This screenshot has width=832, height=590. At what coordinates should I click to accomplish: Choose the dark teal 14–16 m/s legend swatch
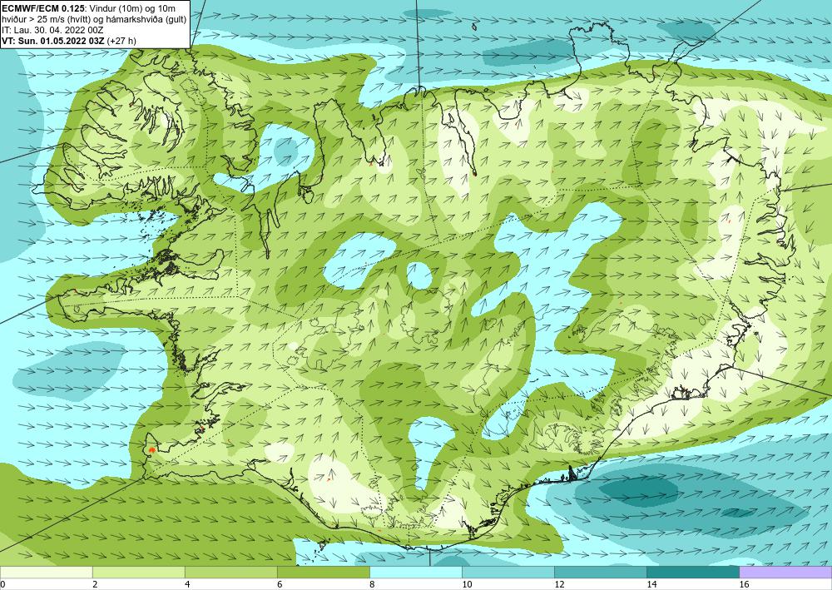pyautogui.click(x=692, y=572)
